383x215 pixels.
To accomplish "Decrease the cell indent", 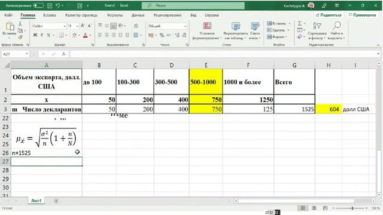I will coord(120,35).
